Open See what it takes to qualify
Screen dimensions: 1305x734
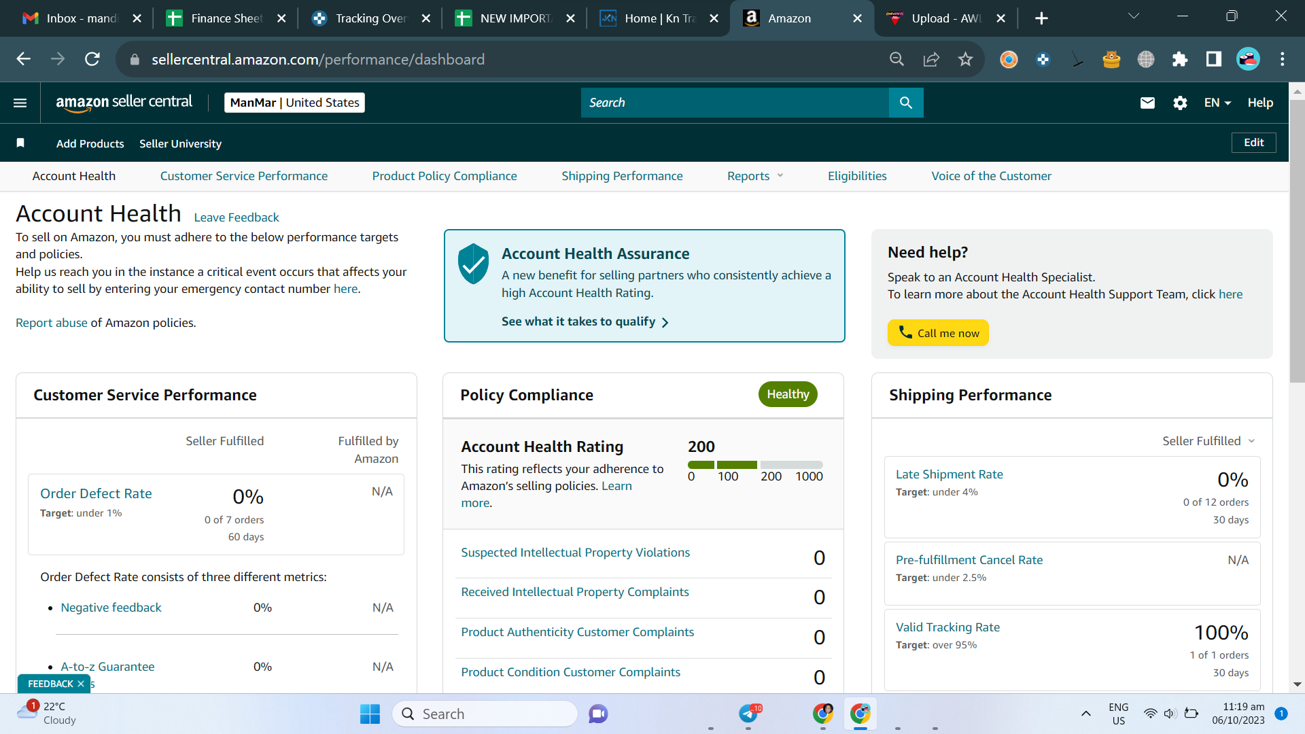[x=585, y=321]
